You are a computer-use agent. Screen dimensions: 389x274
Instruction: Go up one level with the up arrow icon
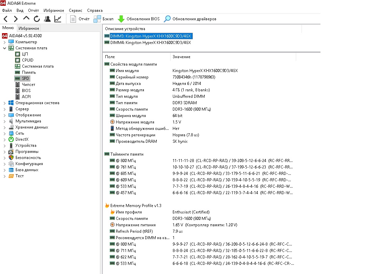click(26, 19)
